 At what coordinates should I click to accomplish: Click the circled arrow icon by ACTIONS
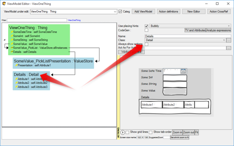(x=122, y=132)
